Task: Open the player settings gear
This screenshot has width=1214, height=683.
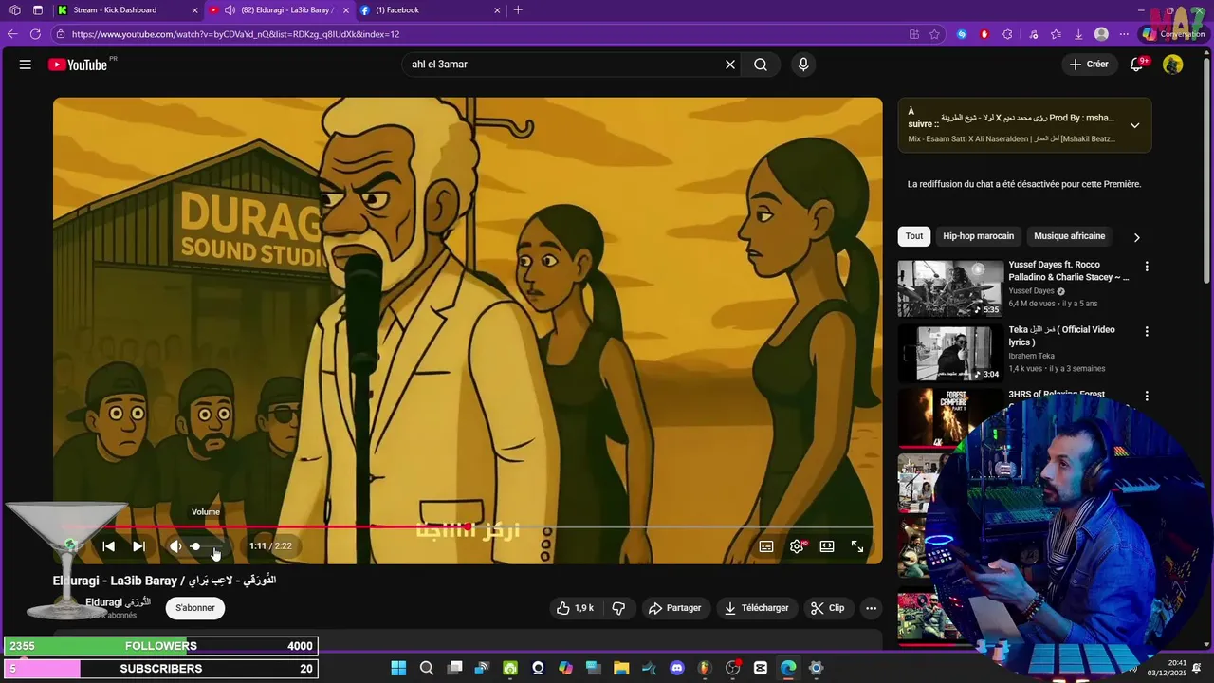Action: 797,546
